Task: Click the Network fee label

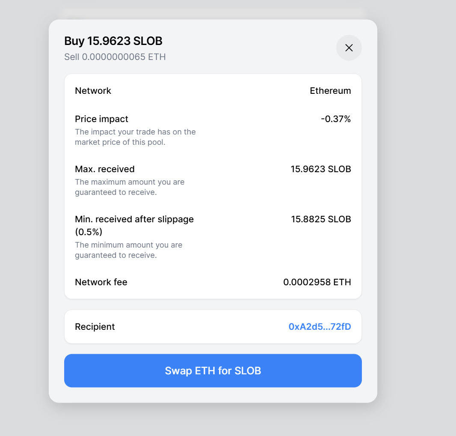Action: point(101,282)
